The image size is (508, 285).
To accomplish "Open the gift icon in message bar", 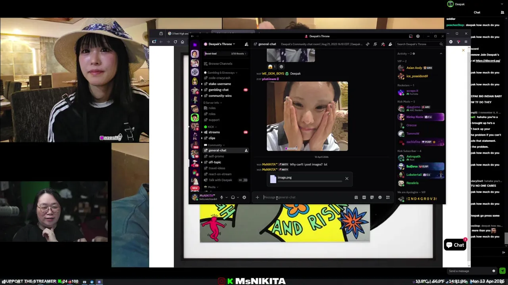I will (356, 197).
